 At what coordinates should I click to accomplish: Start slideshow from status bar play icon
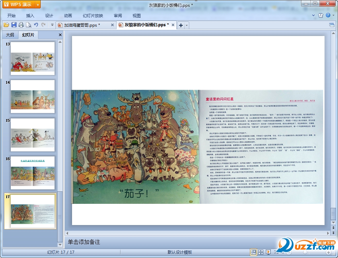pos(269,252)
